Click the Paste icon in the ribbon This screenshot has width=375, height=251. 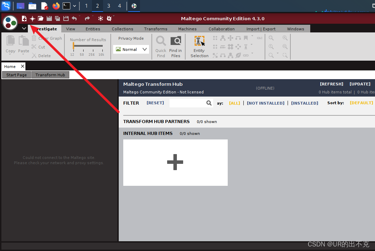pos(24,40)
